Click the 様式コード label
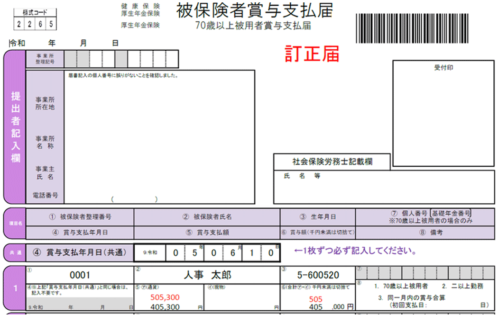 35,12
